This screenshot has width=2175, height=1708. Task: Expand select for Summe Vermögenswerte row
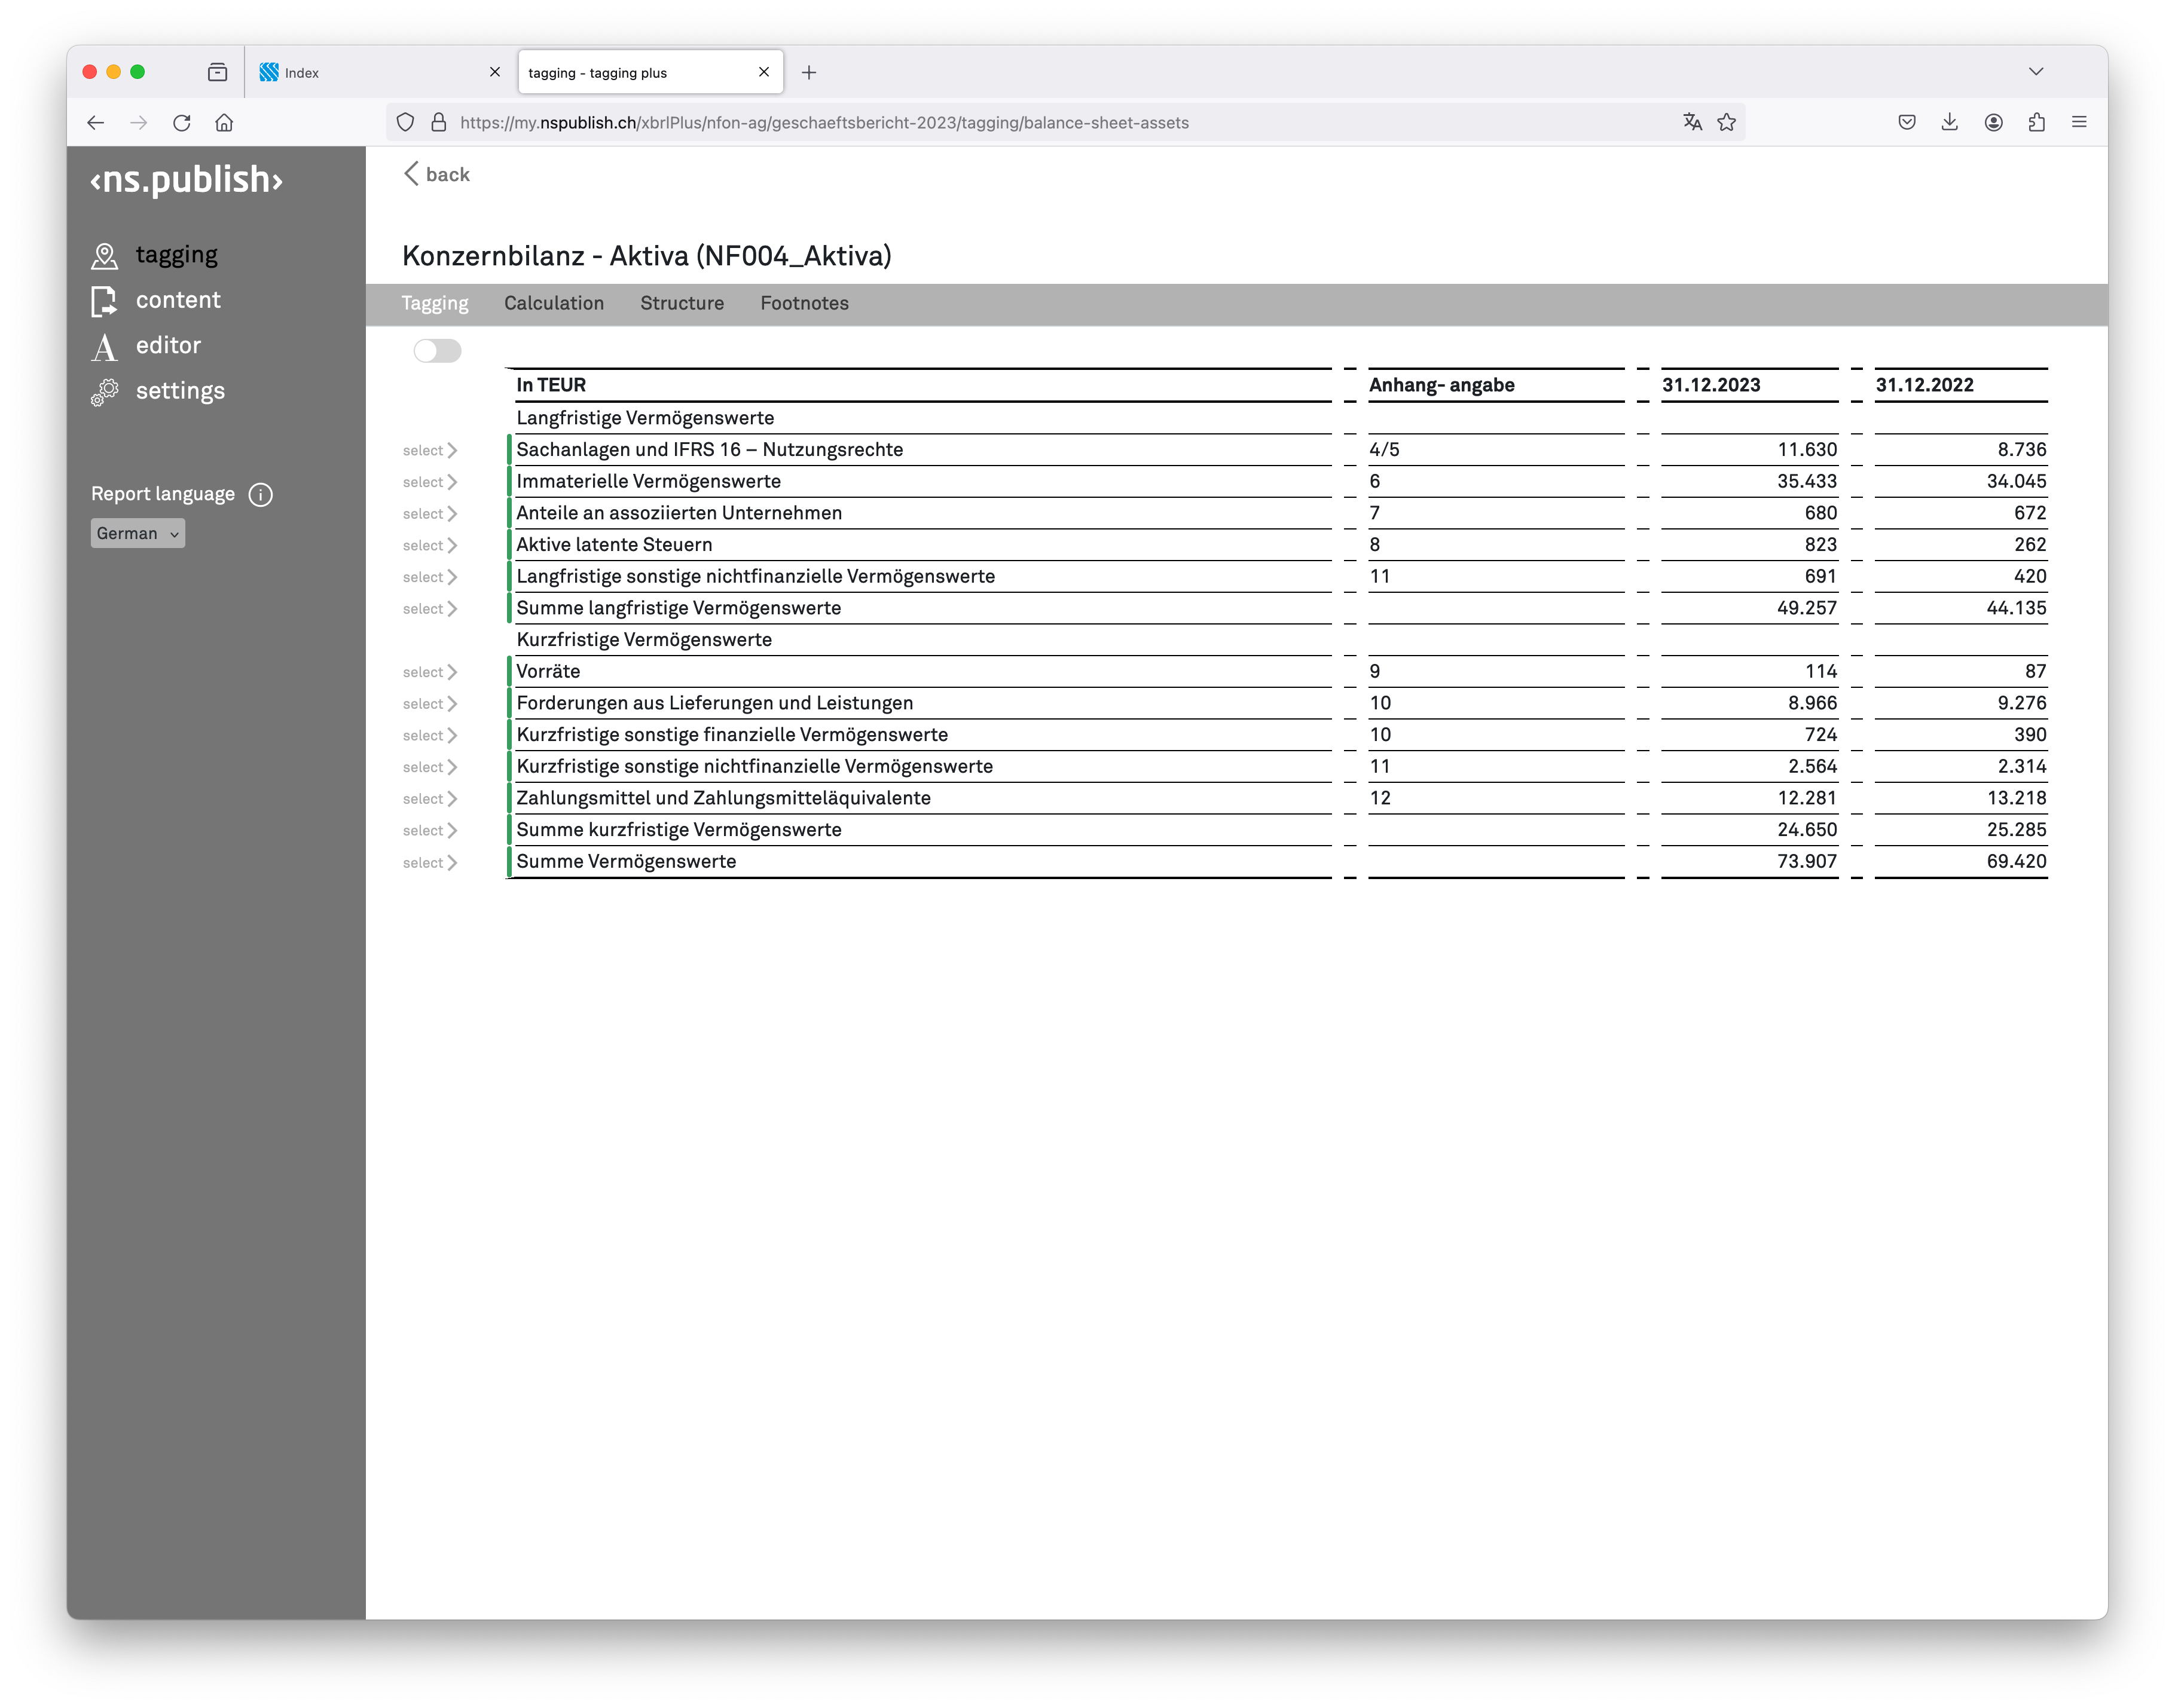click(429, 862)
